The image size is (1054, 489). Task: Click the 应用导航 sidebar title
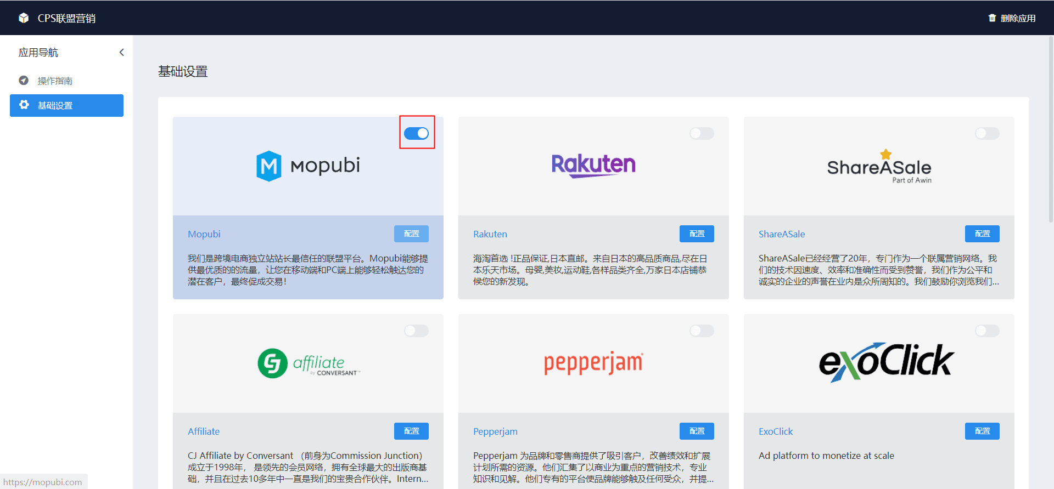38,53
